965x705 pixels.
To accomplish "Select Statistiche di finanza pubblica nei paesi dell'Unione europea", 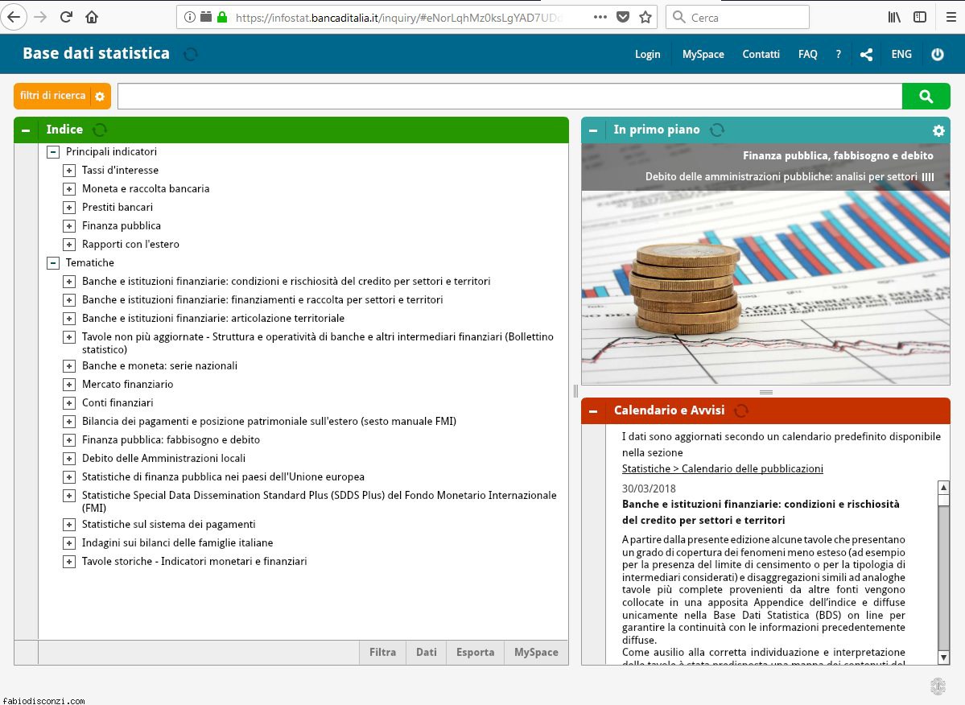I will [x=223, y=476].
